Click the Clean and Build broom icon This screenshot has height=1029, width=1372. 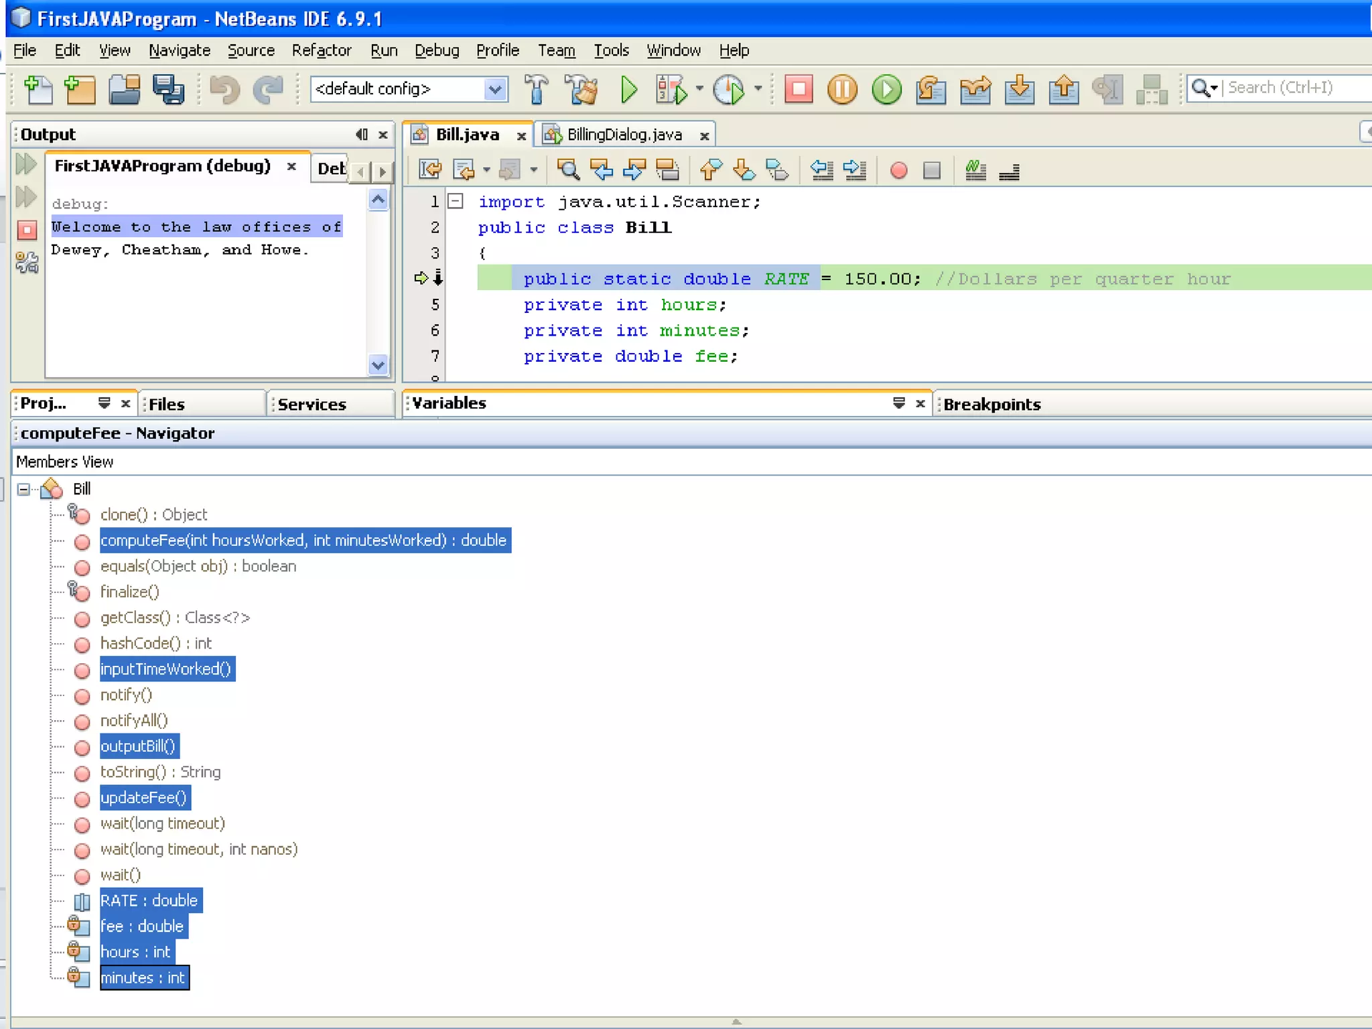581,89
